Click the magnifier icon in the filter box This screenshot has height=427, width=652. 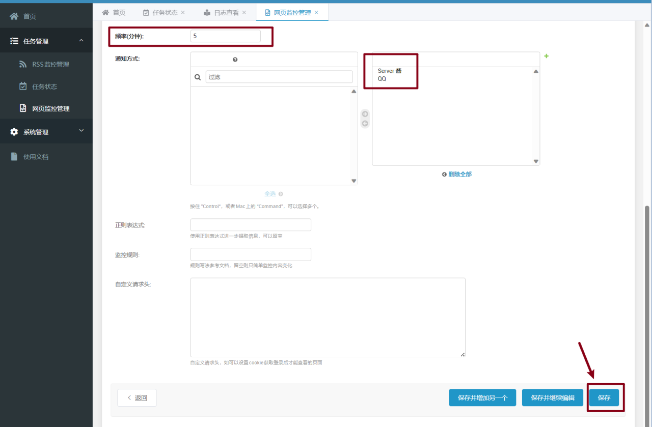pos(198,76)
